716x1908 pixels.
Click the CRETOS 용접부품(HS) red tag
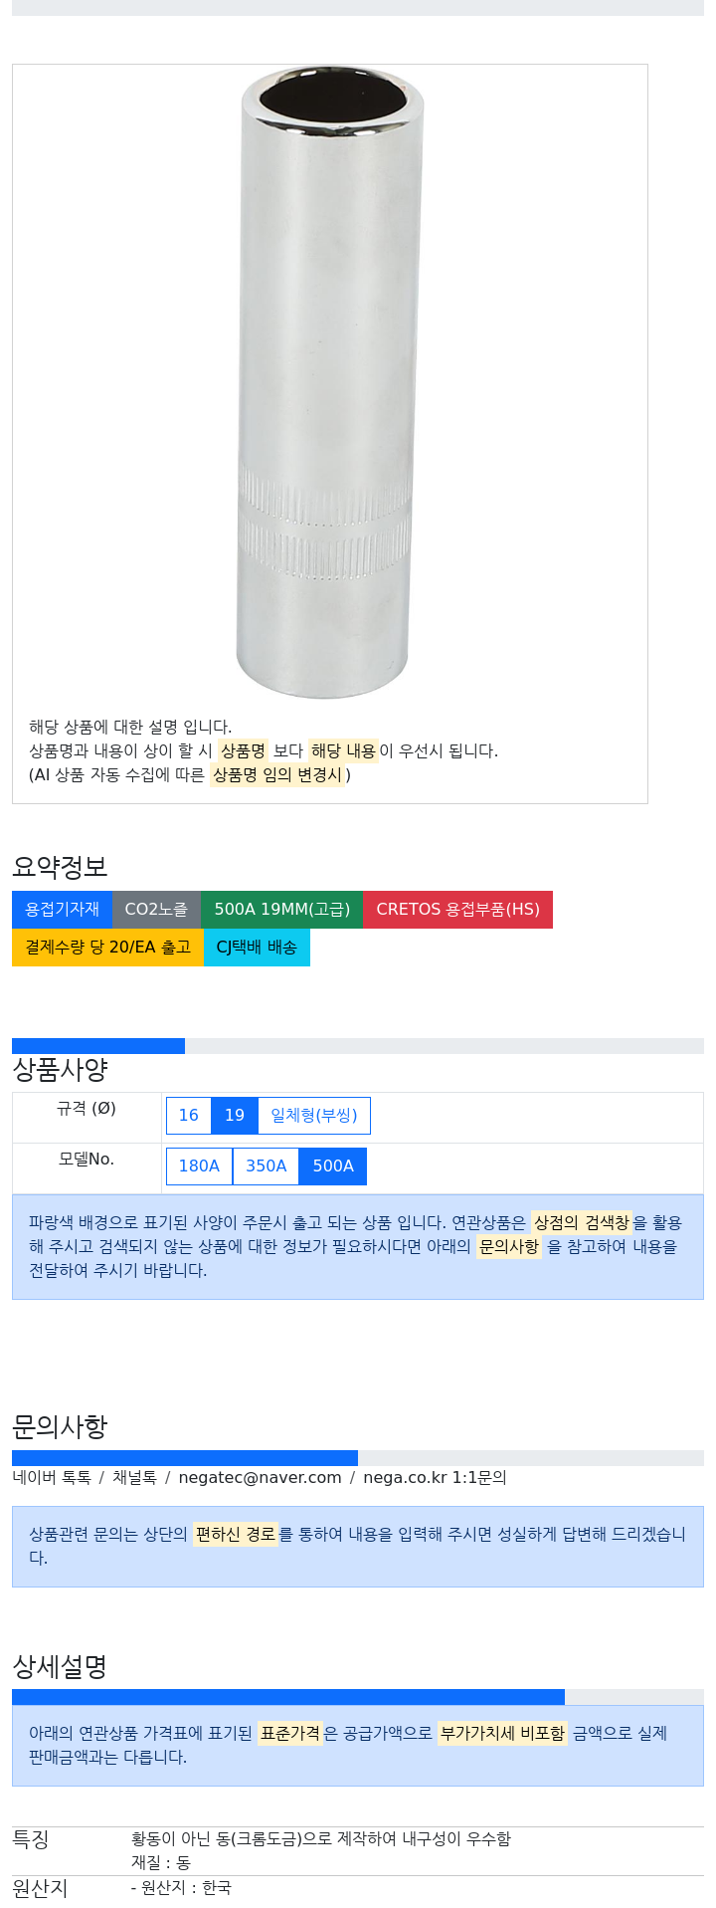tap(458, 910)
